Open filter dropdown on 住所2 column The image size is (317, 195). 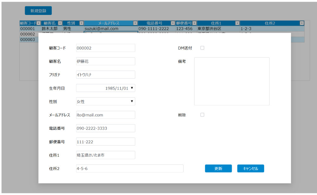pyautogui.click(x=301, y=23)
